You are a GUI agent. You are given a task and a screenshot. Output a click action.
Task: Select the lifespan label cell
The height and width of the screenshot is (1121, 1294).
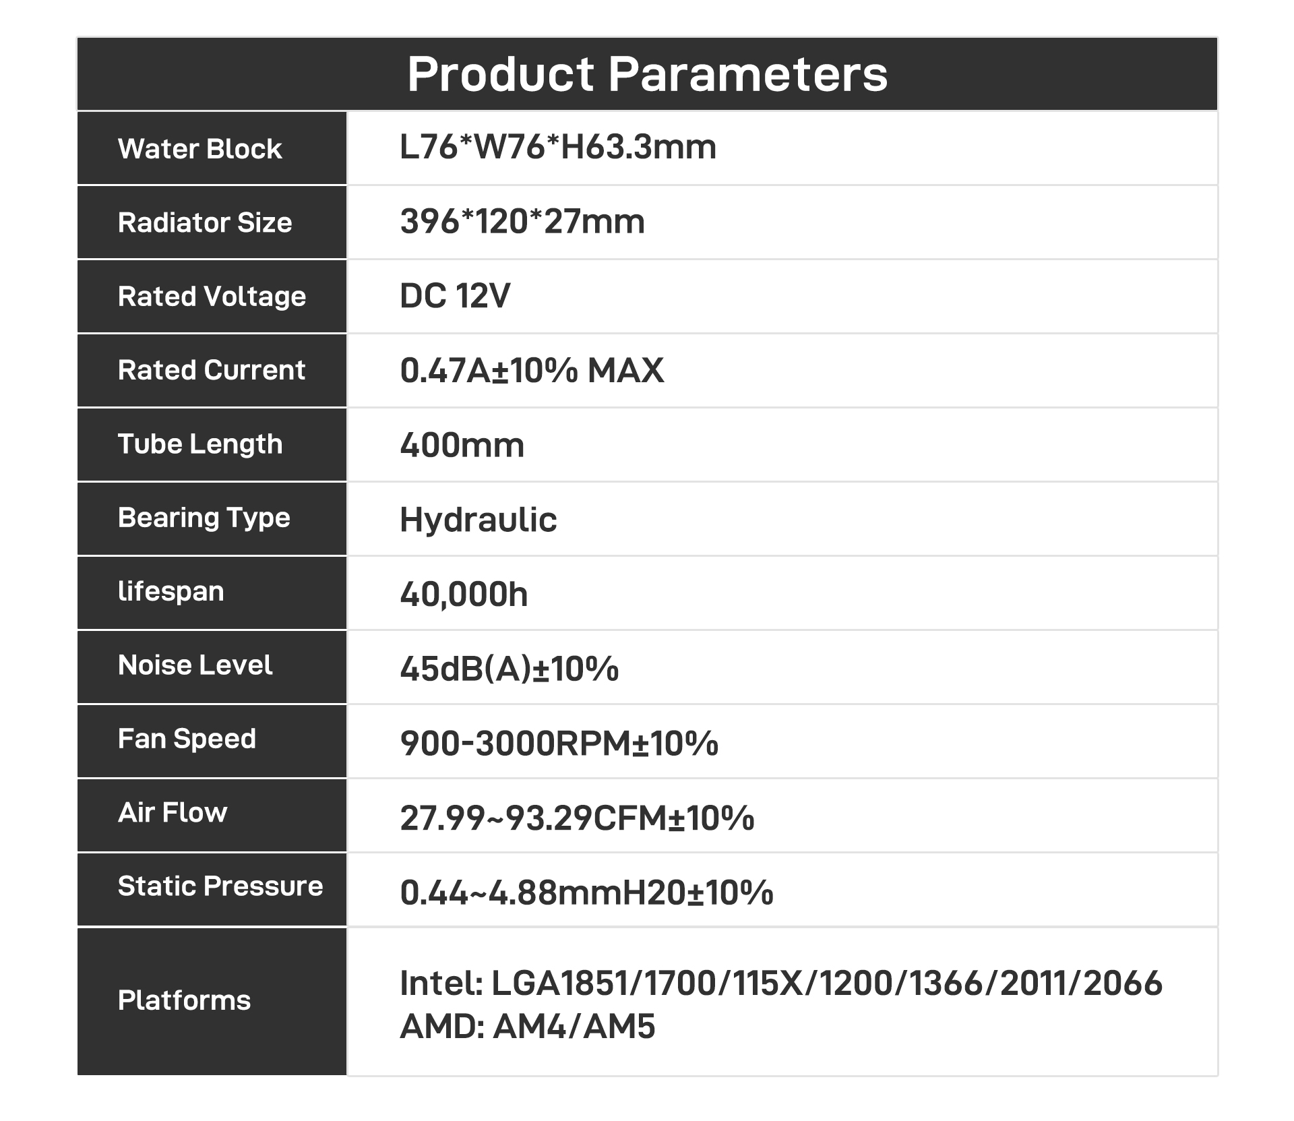coord(171,592)
